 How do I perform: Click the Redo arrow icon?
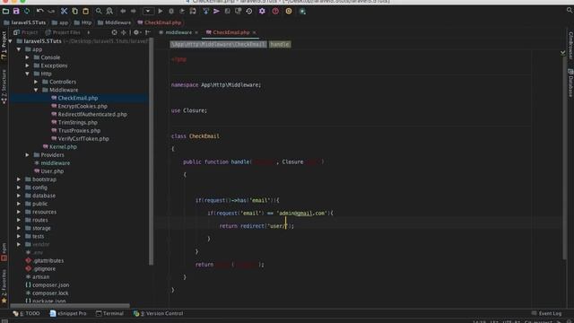[51, 12]
